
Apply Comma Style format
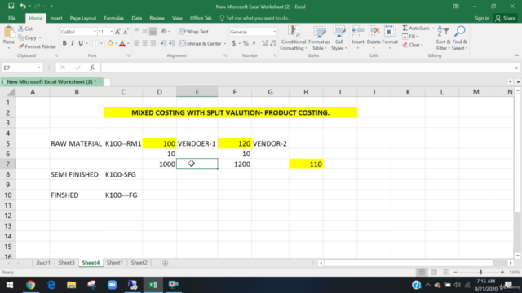254,43
